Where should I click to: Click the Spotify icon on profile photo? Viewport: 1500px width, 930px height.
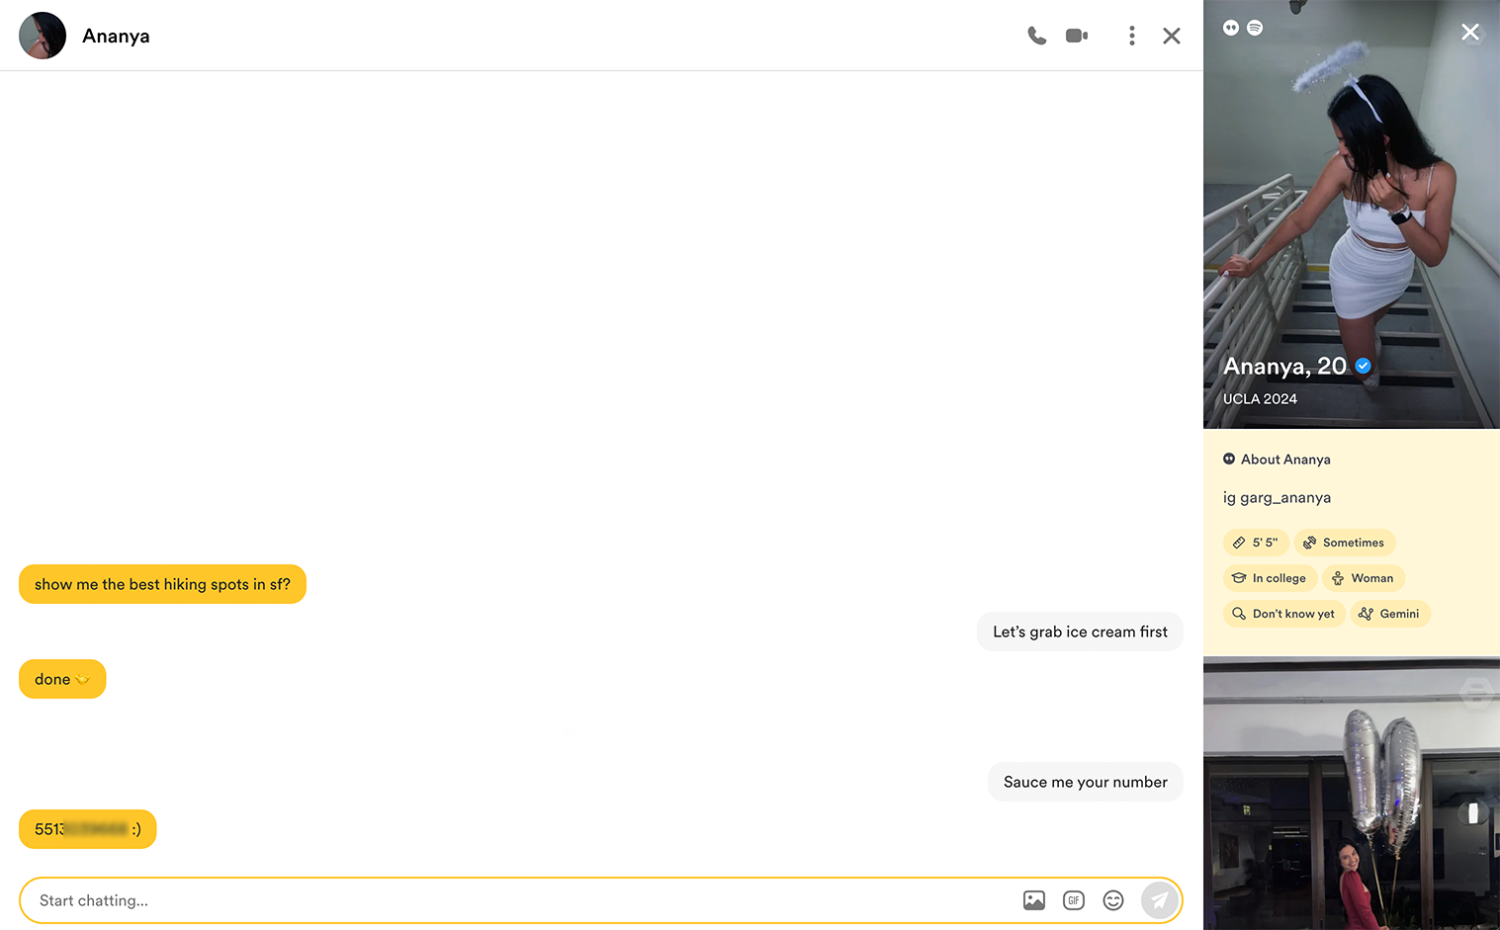pos(1255,28)
